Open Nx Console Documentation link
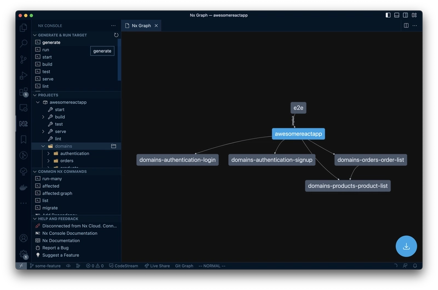 coord(76,233)
